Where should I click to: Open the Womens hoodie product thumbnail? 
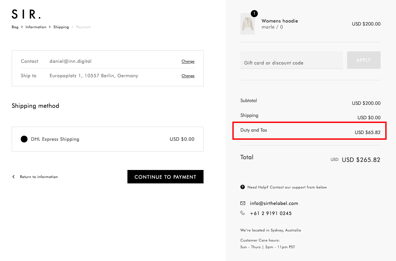pos(247,24)
